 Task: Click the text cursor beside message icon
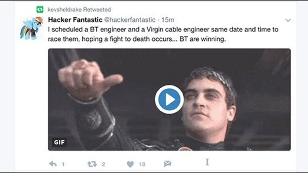pos(207,162)
